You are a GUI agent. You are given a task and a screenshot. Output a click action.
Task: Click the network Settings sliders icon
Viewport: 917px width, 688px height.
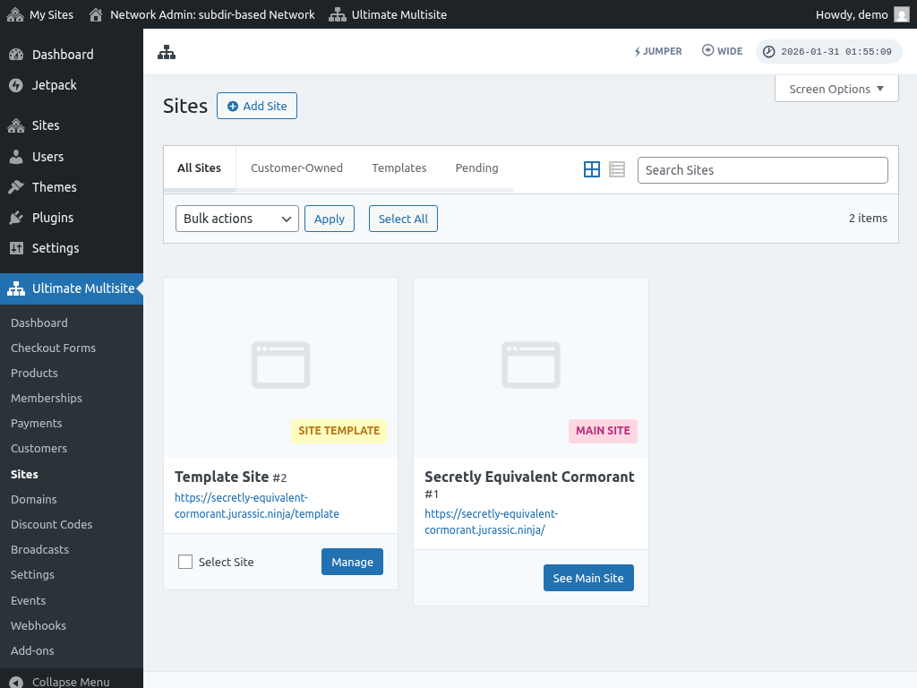click(16, 248)
